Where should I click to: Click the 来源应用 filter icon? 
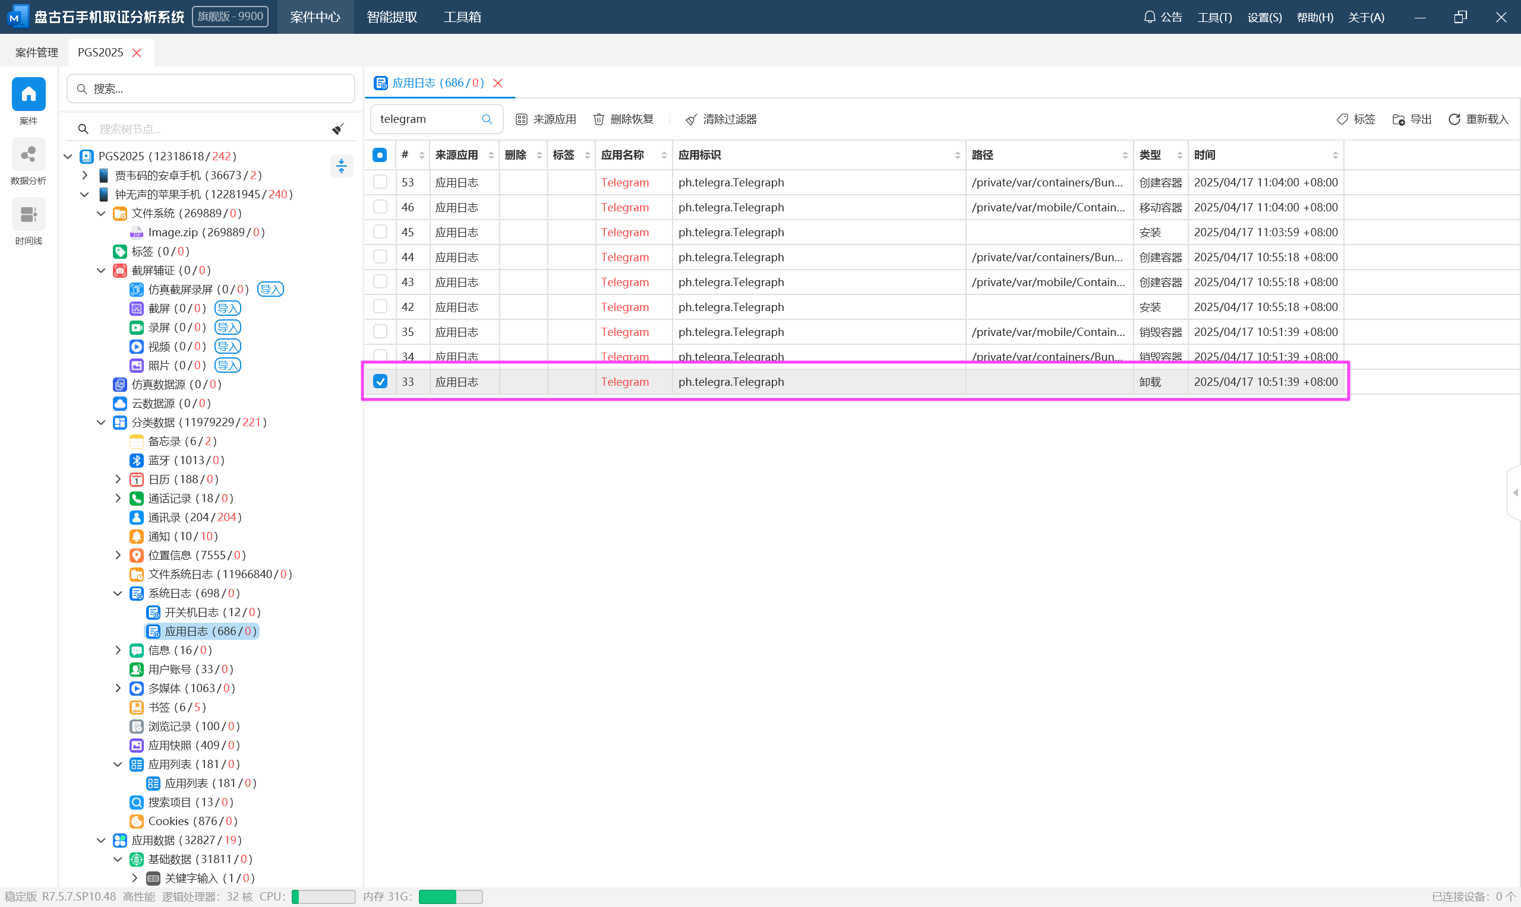(521, 119)
